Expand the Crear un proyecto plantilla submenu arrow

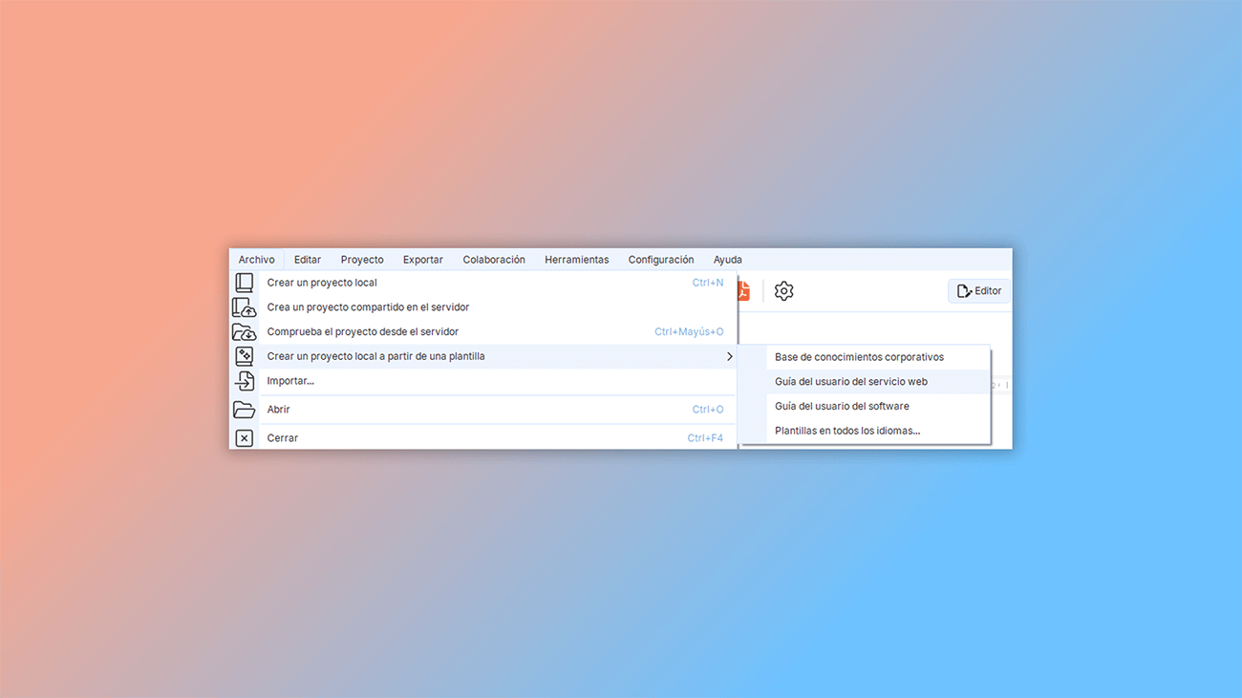[729, 355]
